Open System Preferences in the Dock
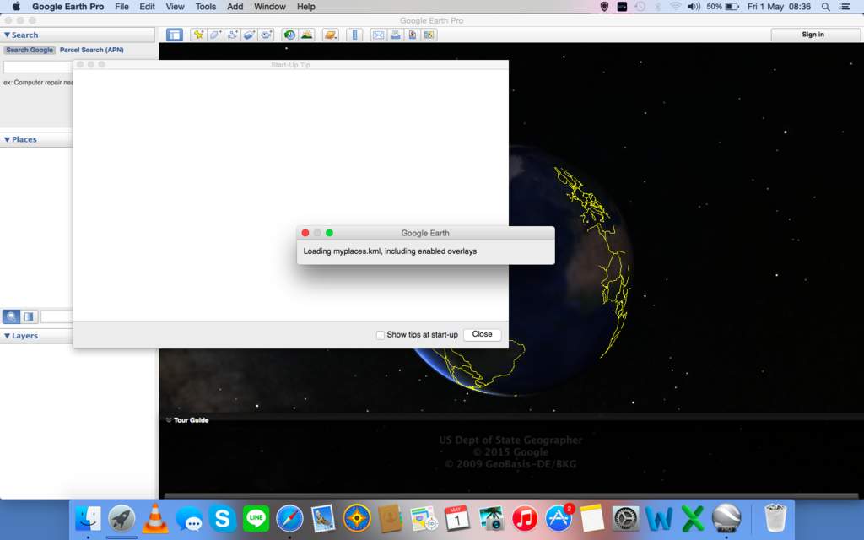Screen dimensions: 864x540 [626, 519]
